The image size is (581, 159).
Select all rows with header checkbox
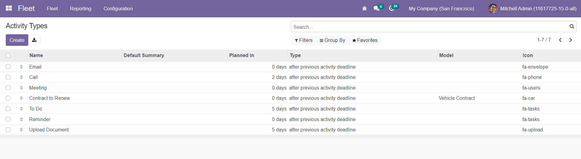(8, 55)
